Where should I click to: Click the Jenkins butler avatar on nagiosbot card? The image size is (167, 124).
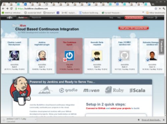(42, 56)
